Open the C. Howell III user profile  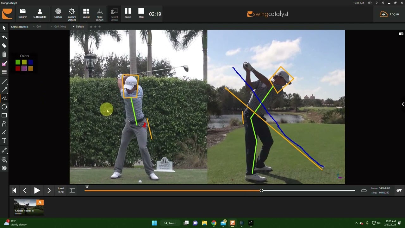point(40,14)
